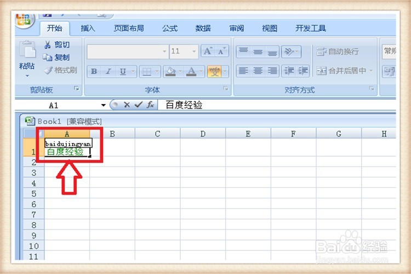Click the Decrease Font Size icon

(x=222, y=51)
